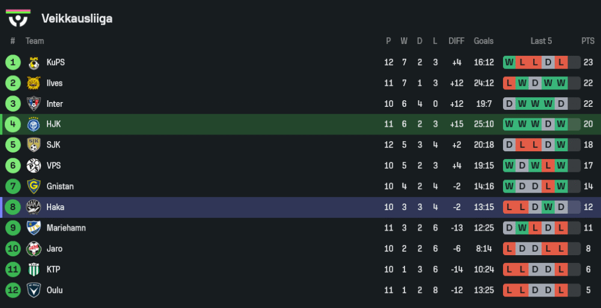Sort by the DIFF column header
Image resolution: width=601 pixels, height=308 pixels.
pyautogui.click(x=456, y=41)
